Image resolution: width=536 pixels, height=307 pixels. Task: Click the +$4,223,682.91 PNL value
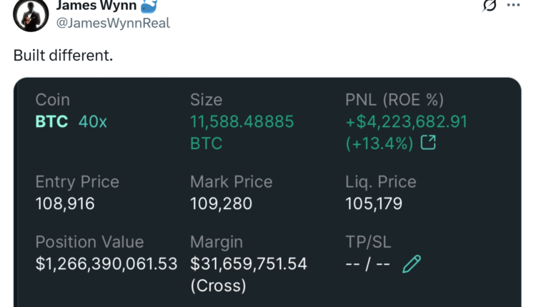click(406, 121)
